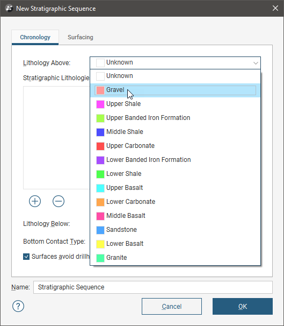Click the add lithology plus icon
Image resolution: width=284 pixels, height=326 pixels.
point(35,201)
